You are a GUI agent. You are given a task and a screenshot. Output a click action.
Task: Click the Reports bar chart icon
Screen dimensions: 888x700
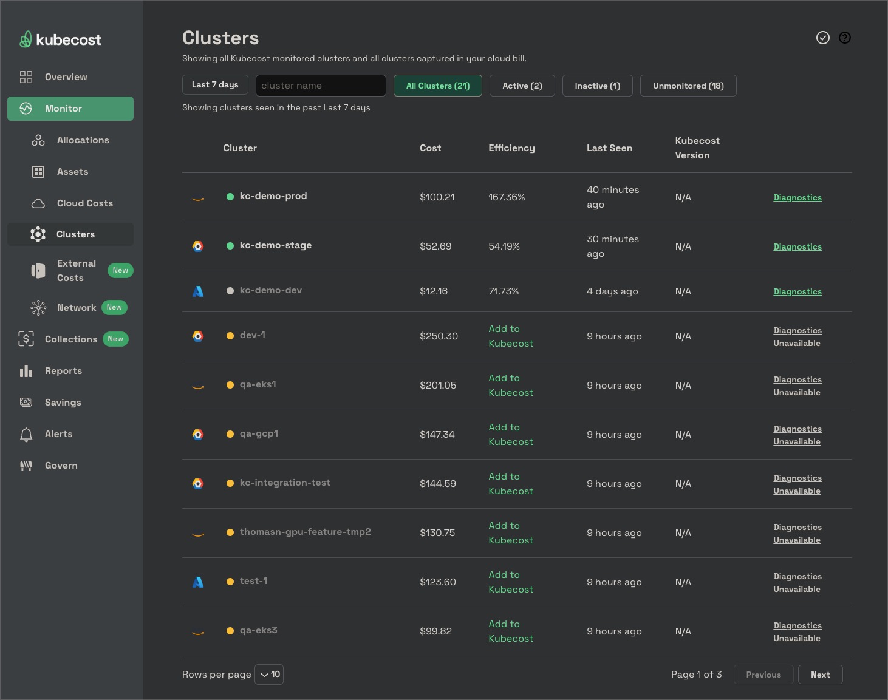tap(26, 371)
